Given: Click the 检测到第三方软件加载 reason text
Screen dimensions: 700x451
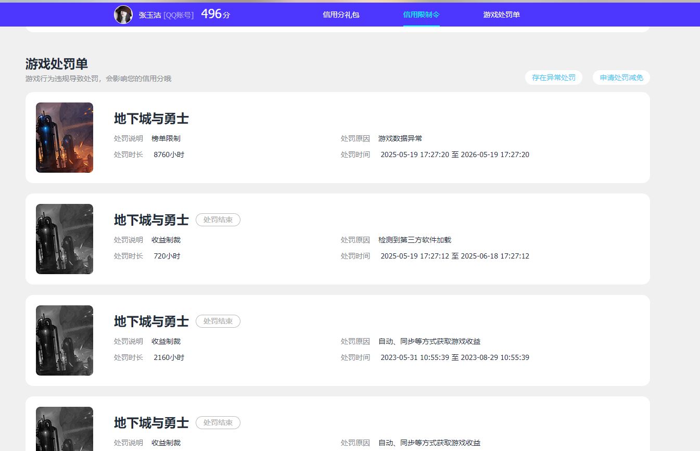Looking at the screenshot, I should (414, 240).
